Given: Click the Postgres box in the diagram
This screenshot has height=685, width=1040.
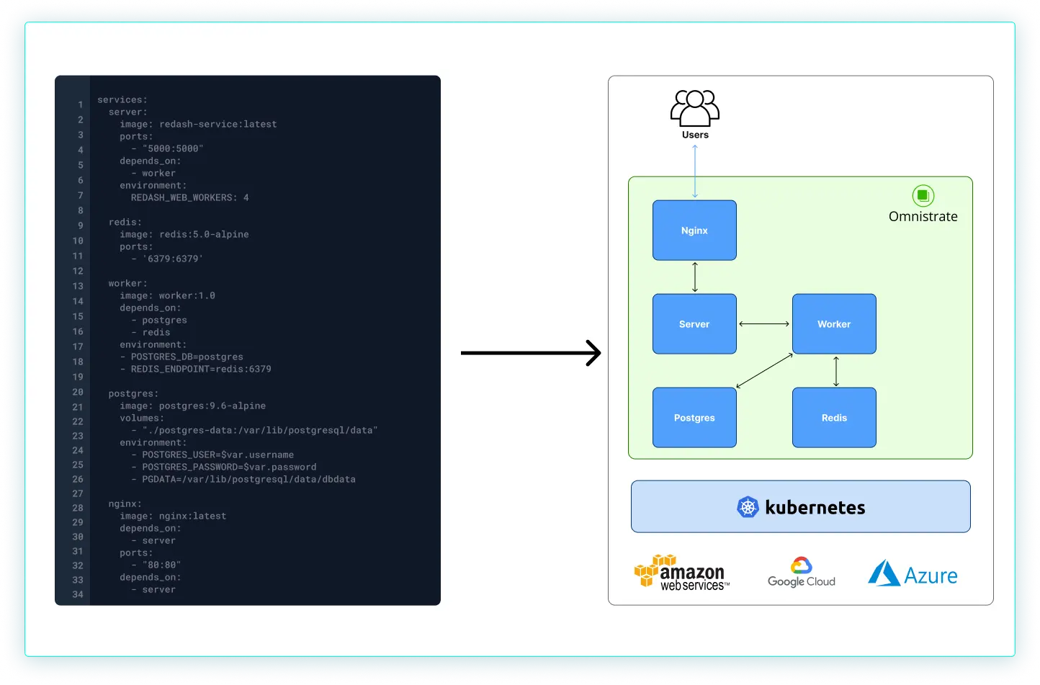Looking at the screenshot, I should pos(694,418).
